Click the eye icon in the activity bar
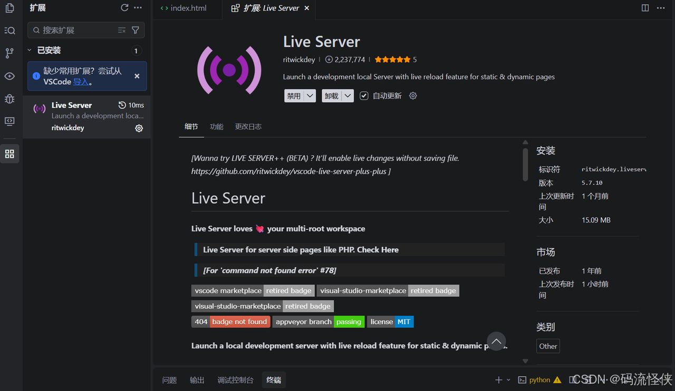675x391 pixels. point(9,76)
